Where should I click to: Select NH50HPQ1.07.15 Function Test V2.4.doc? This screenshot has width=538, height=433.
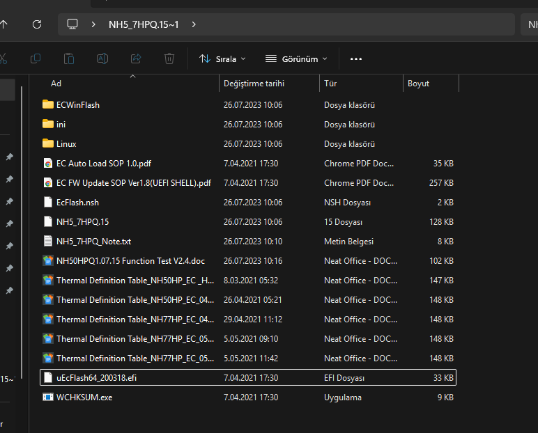[x=130, y=261]
